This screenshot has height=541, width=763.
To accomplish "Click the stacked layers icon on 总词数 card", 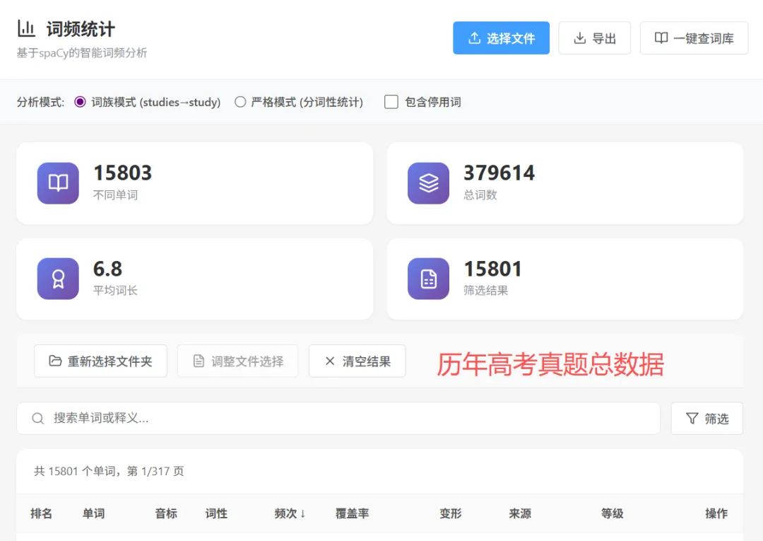I will [427, 182].
